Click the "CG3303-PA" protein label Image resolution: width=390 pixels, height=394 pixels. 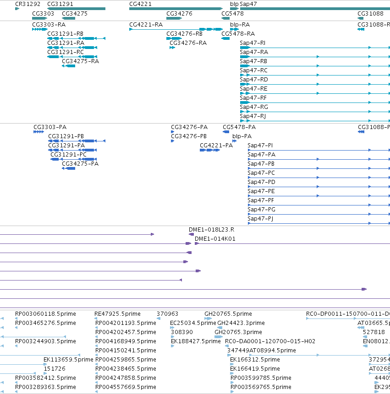[50, 127]
